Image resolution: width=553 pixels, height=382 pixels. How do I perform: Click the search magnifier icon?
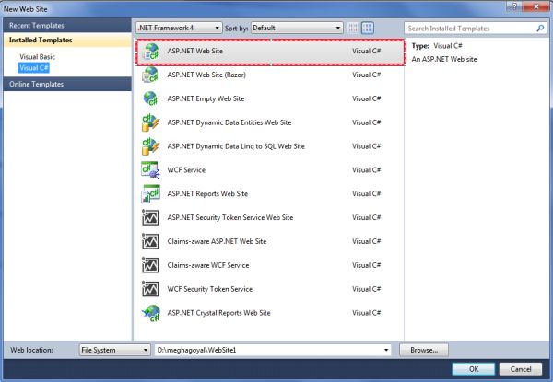point(539,29)
